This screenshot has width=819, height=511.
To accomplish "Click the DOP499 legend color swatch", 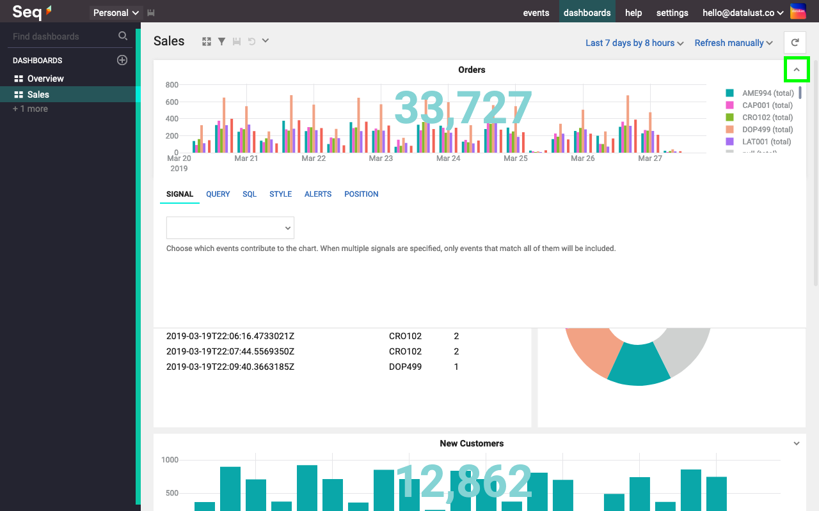I will (x=729, y=130).
